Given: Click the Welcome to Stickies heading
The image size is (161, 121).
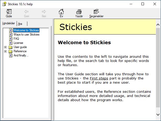Looking at the screenshot, I should click(x=84, y=43).
